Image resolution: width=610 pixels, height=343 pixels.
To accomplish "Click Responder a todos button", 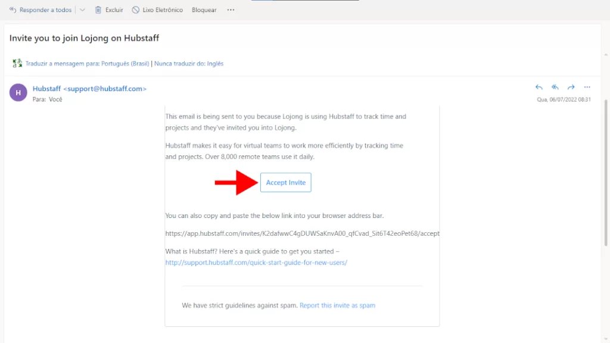I will coord(41,10).
